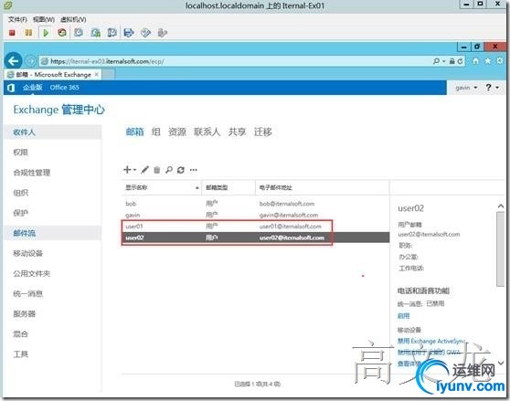510x401 pixels.
Task: Click the Office 365 link
Action: tap(64, 87)
